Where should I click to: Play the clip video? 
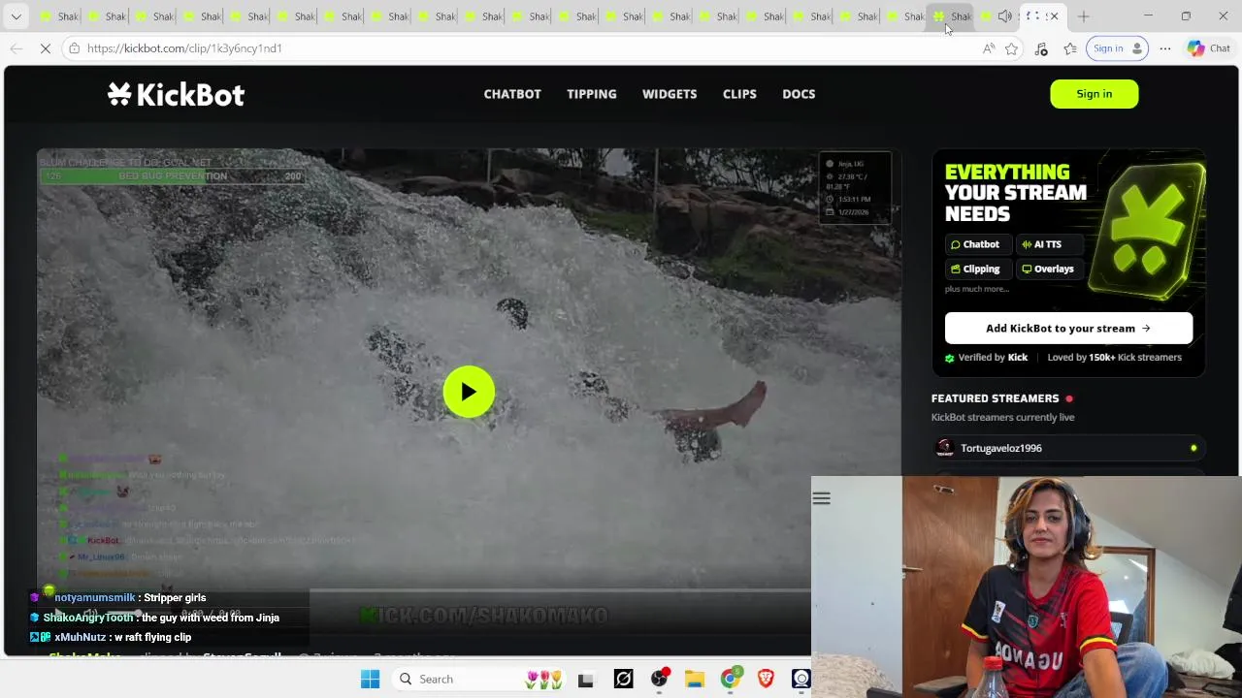click(x=469, y=392)
